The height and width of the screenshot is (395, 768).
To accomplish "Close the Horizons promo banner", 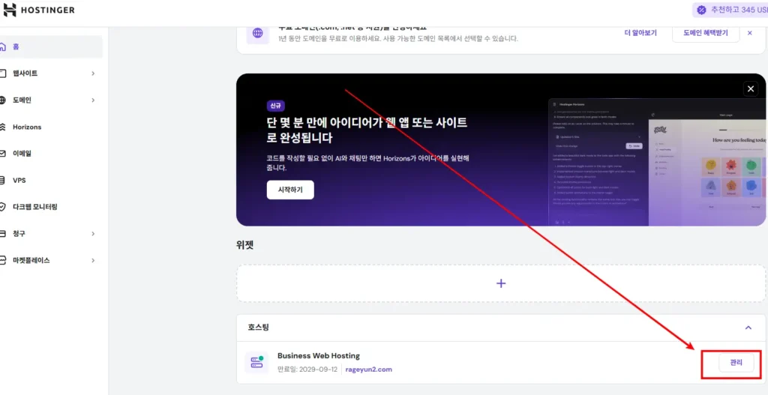I will (750, 88).
